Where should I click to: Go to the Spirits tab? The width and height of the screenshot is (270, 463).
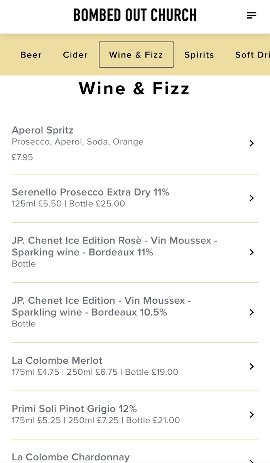199,55
